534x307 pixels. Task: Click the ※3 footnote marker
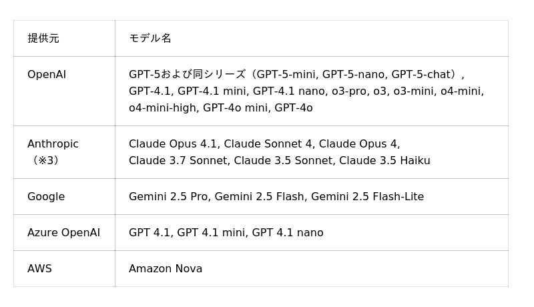click(45, 161)
